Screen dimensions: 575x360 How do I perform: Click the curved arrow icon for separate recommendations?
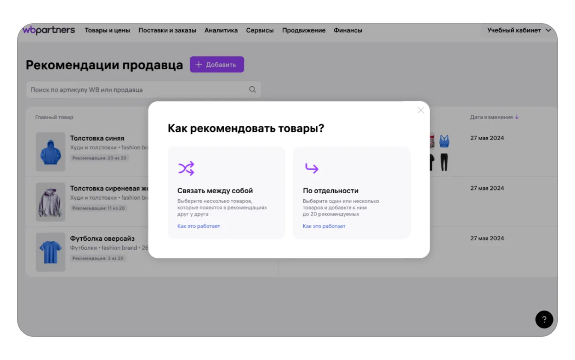point(311,168)
